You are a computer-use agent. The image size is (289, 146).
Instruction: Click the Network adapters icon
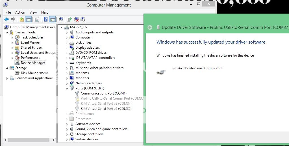pyautogui.click(x=72, y=83)
